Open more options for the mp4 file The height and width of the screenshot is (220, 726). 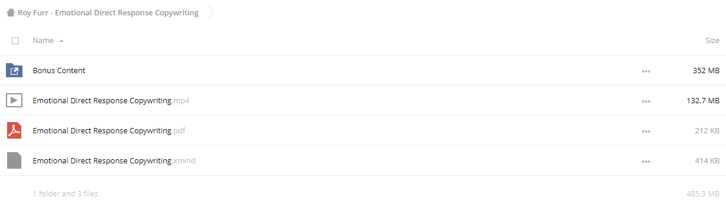[646, 101]
